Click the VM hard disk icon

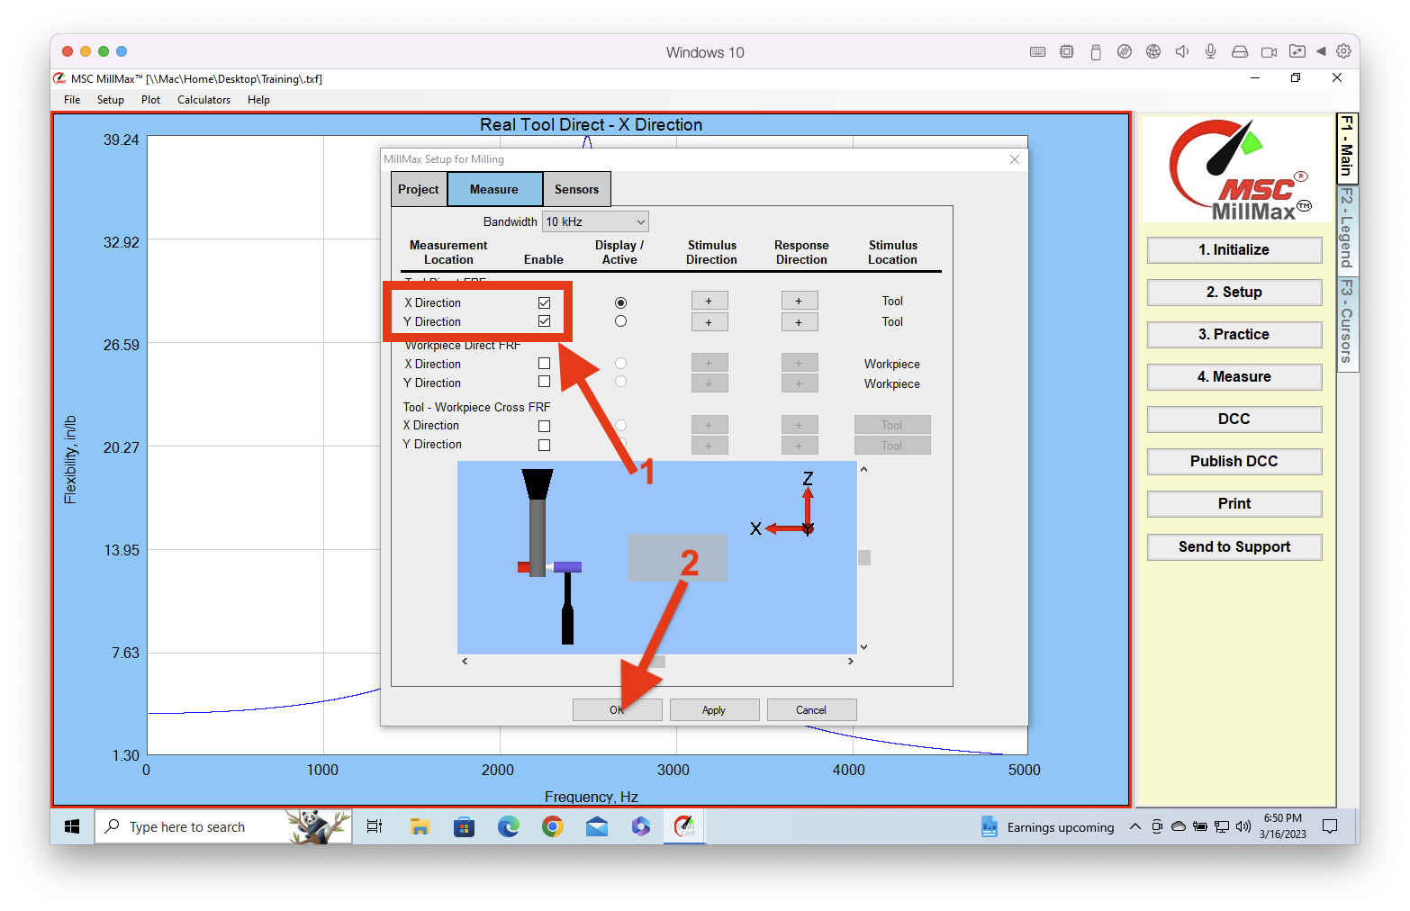click(1240, 51)
